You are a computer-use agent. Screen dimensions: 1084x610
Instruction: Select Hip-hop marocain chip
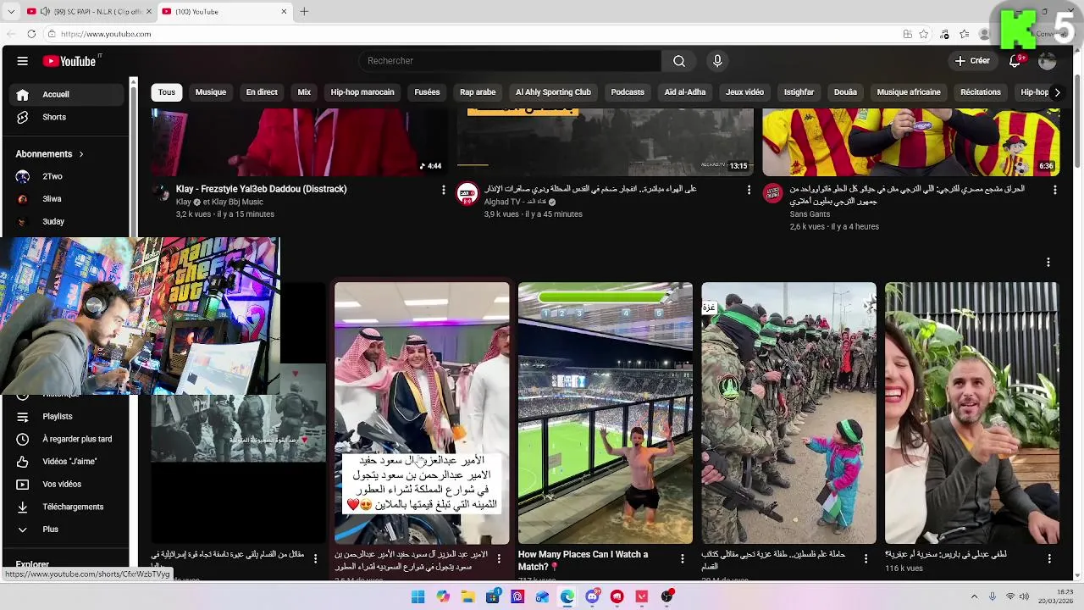pyautogui.click(x=362, y=92)
